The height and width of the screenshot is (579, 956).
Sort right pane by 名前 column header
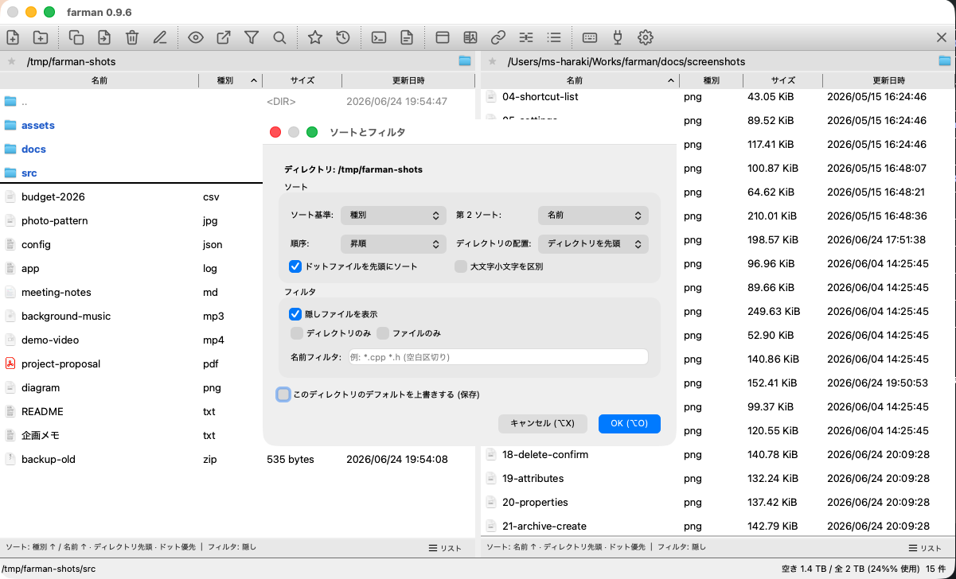580,80
